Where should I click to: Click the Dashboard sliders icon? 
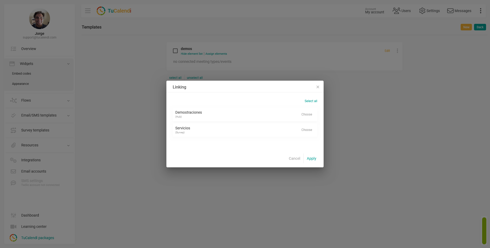pos(13,215)
